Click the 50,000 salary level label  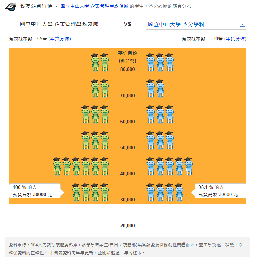(128, 148)
